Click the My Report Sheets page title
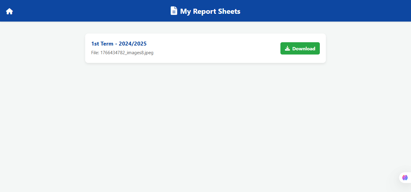This screenshot has height=192, width=411. [210, 11]
